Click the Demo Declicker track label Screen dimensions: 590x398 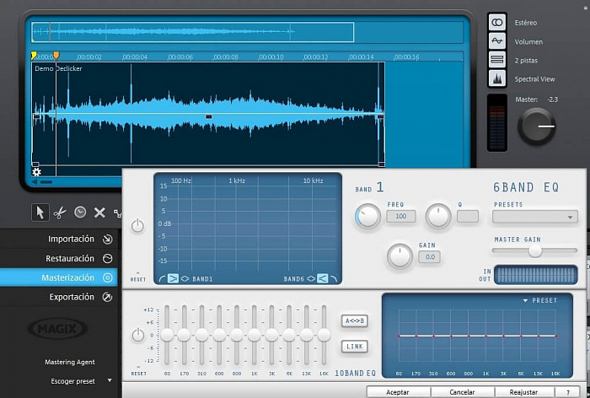pyautogui.click(x=58, y=68)
